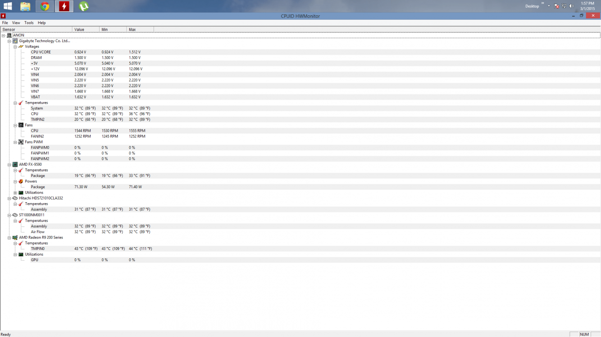Screen dimensions: 601x337
Task: Click the HWMonitor app icon in the title bar
Action: 3,16
